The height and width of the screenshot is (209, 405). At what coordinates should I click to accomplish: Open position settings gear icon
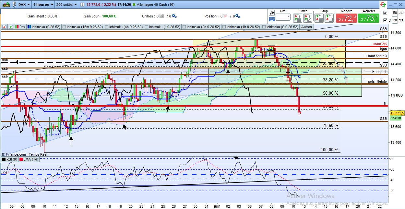[237, 16]
